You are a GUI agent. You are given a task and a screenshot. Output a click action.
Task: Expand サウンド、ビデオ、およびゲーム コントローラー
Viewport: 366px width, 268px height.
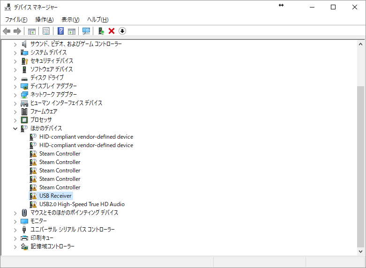(x=15, y=45)
